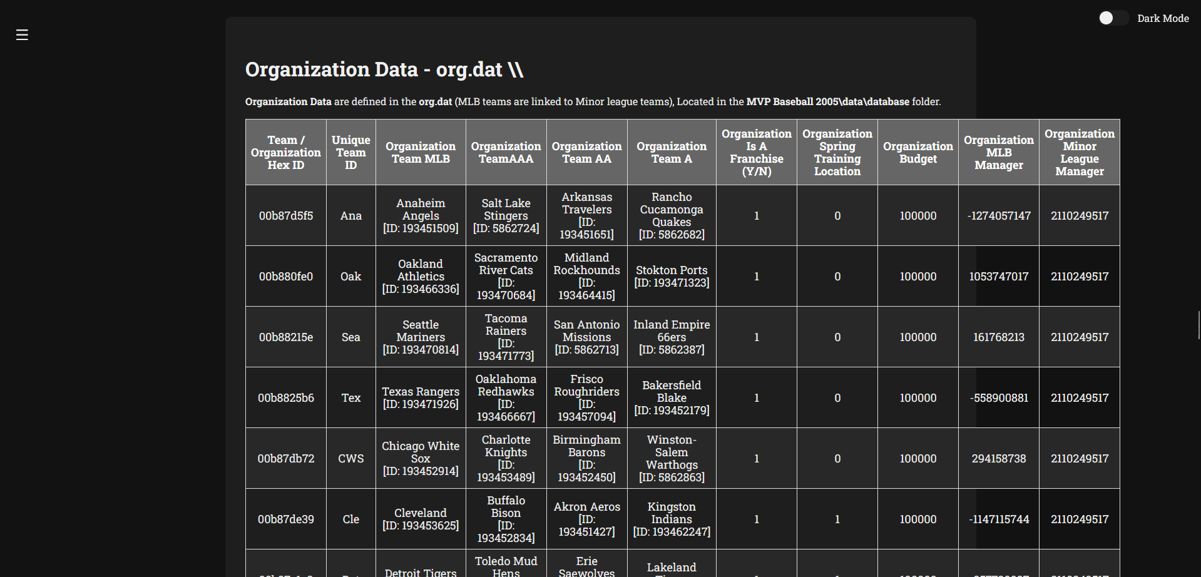
Task: Click the Rancho Cucamonga Quakes cell
Action: pyautogui.click(x=672, y=216)
